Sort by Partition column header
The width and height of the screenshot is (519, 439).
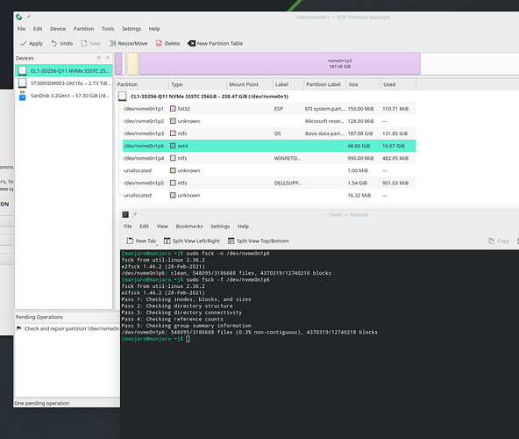click(142, 84)
